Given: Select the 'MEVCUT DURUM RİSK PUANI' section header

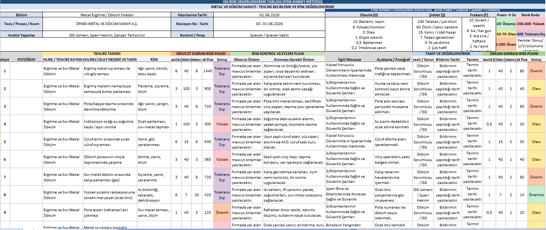Looking at the screenshot, I should 200,53.
